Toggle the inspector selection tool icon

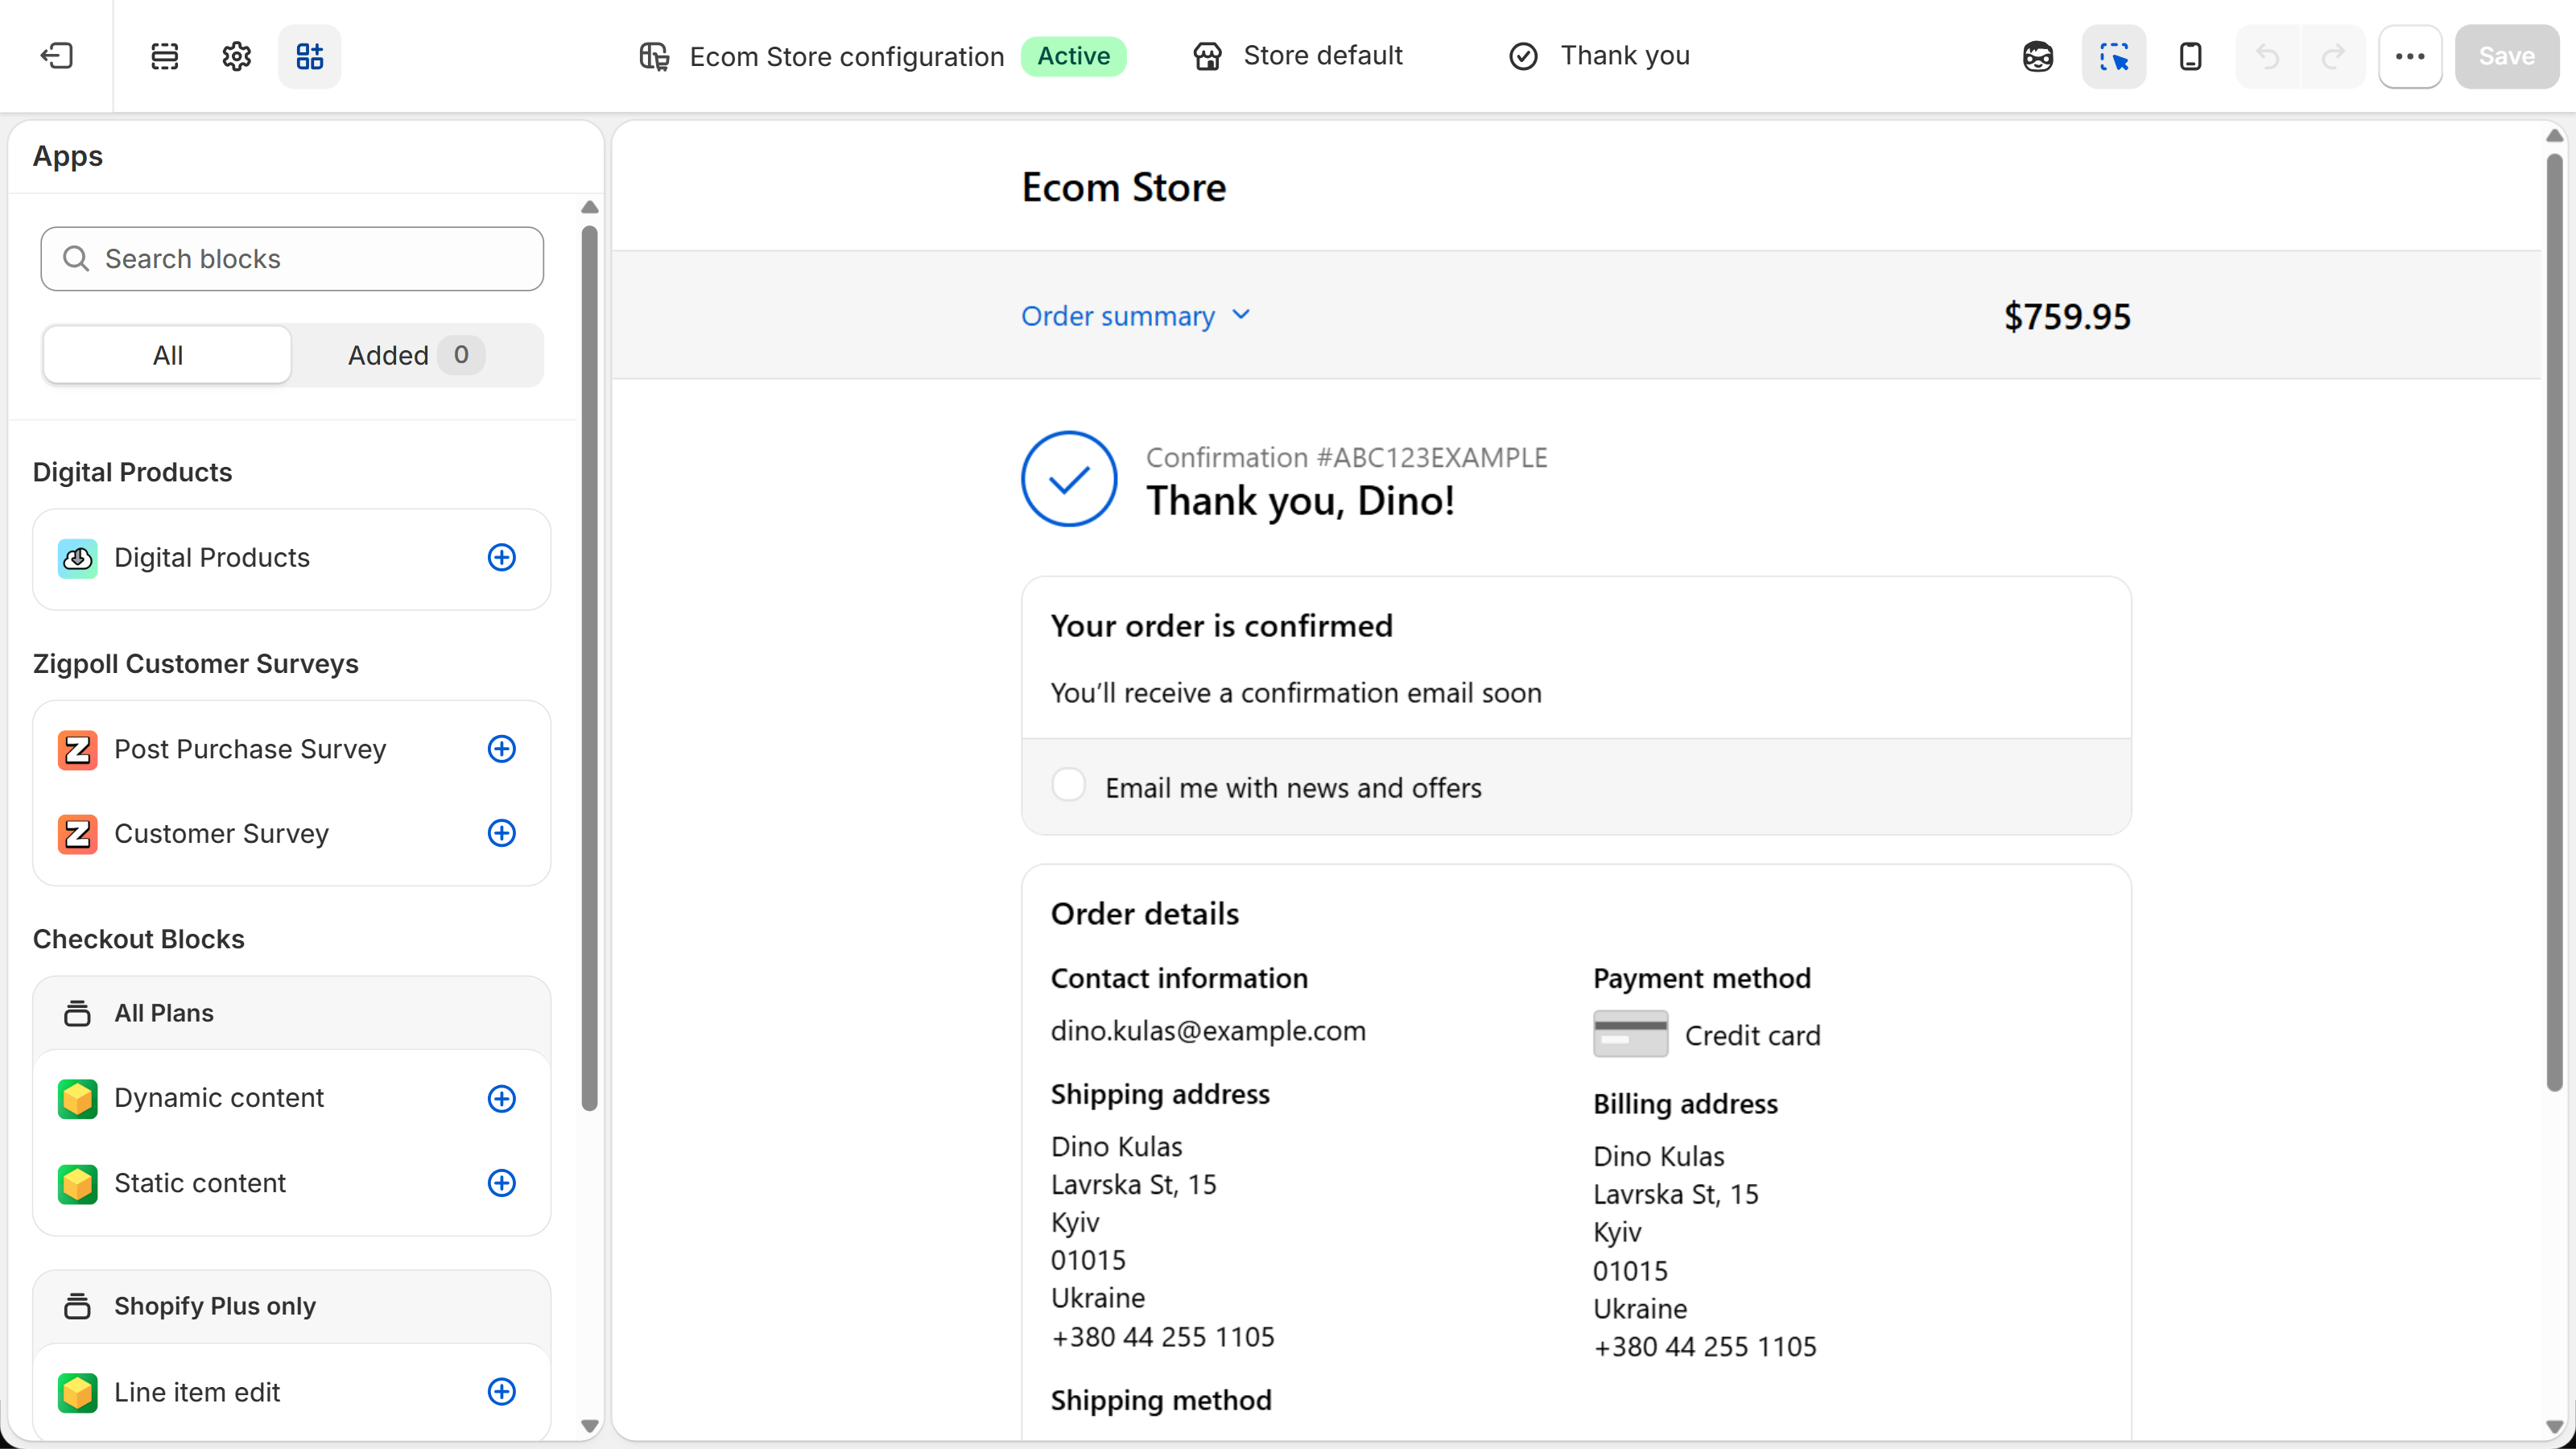pos(2114,56)
